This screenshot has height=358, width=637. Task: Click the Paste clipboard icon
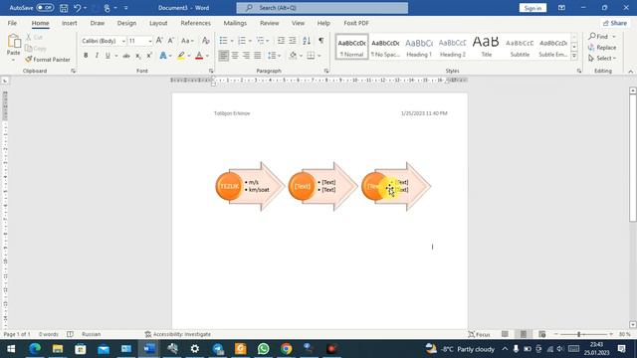(13, 42)
